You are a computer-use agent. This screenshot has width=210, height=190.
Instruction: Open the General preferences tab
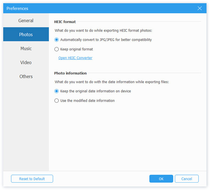26,21
